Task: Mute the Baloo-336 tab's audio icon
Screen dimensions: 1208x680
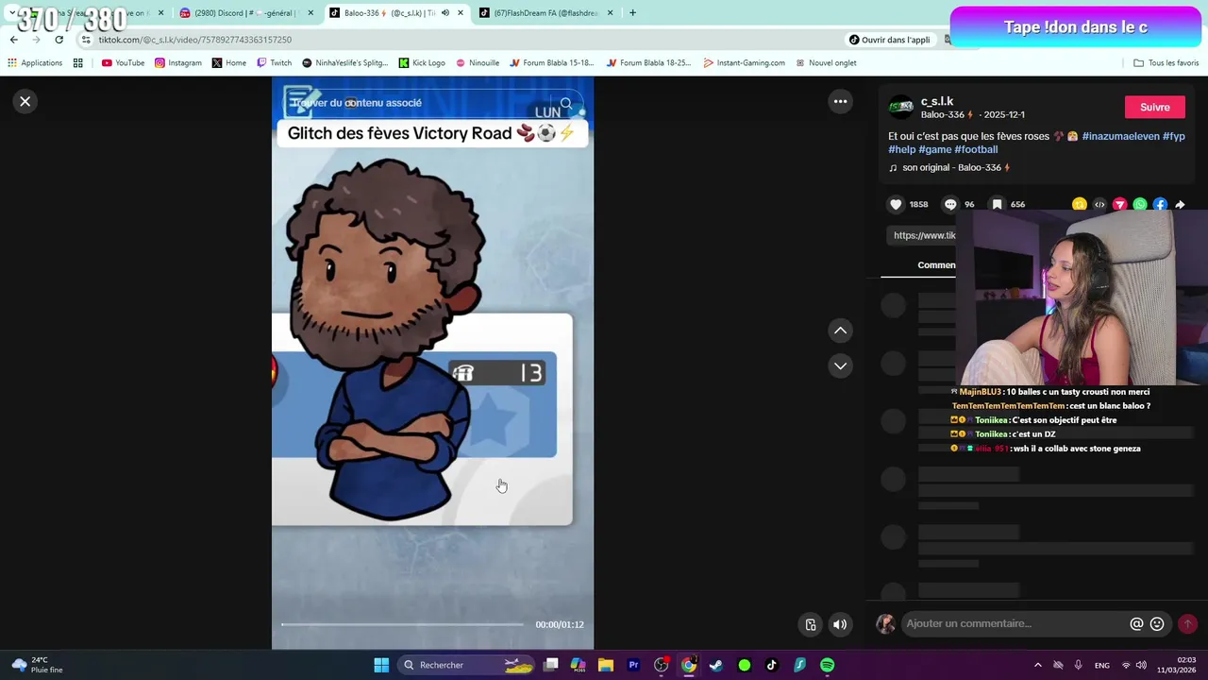Action: 445,13
